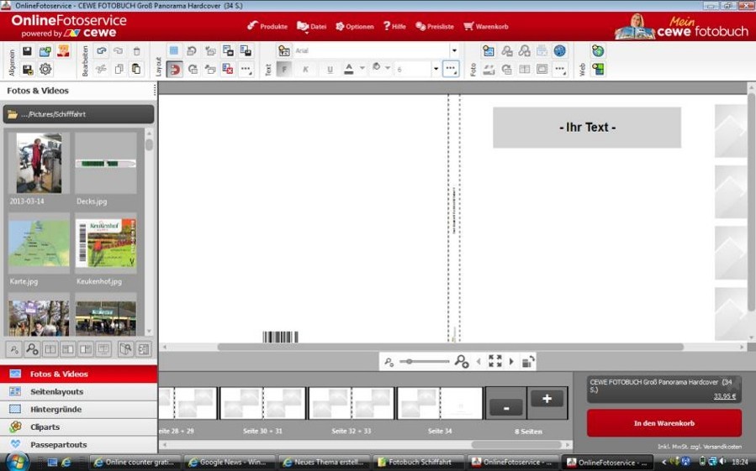The image size is (756, 471).
Task: Click large thumbnails zoom-in icon in photo panel
Action: tap(32, 349)
